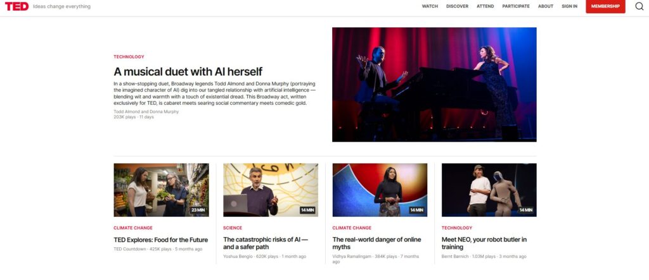Open the Participate menu
Viewport: 649px width, 280px height.
(x=516, y=6)
